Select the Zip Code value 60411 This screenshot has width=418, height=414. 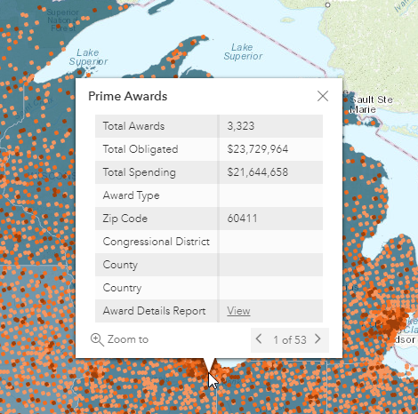[x=242, y=219]
